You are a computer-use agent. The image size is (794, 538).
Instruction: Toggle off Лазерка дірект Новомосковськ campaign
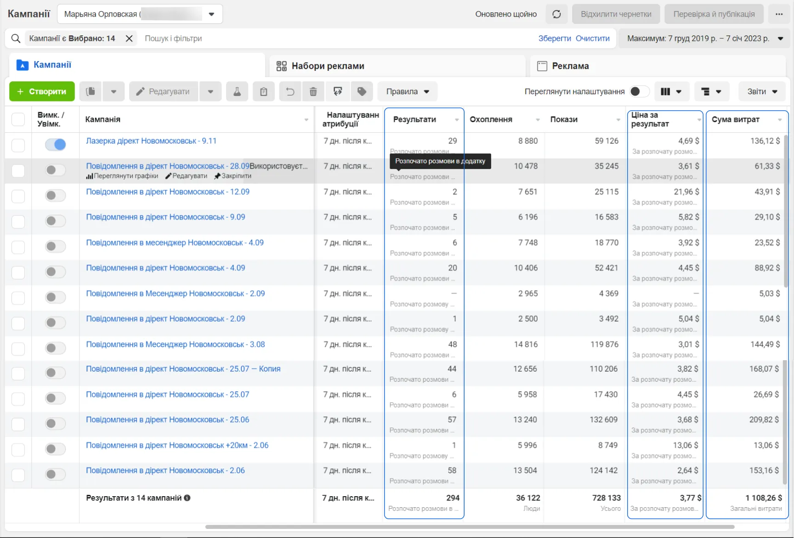click(56, 145)
